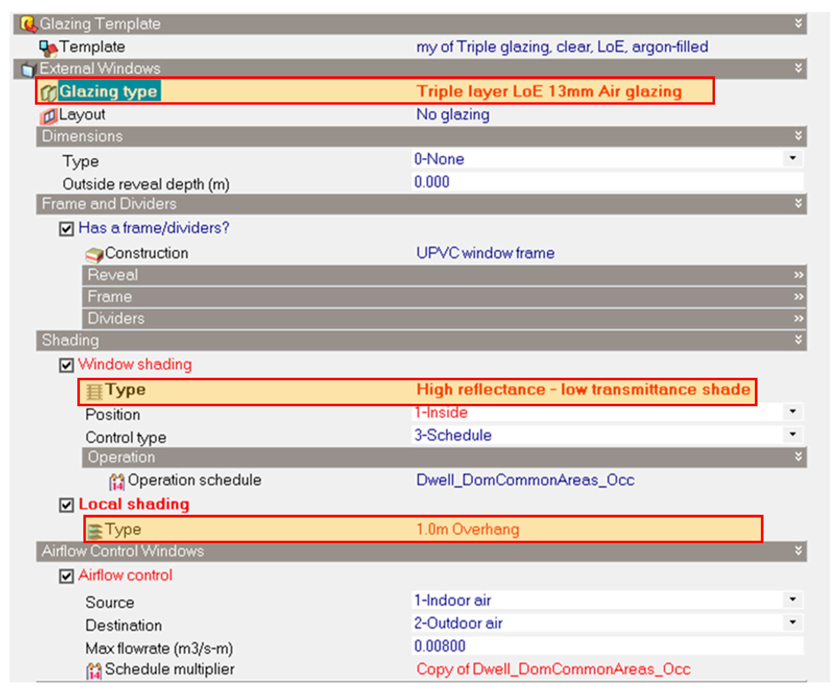The height and width of the screenshot is (693, 838).
Task: Collapse the Shading section header
Action: click(x=798, y=340)
